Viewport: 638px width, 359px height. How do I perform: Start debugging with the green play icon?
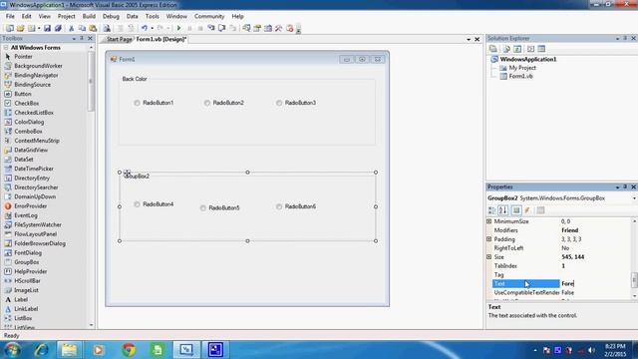point(178,28)
